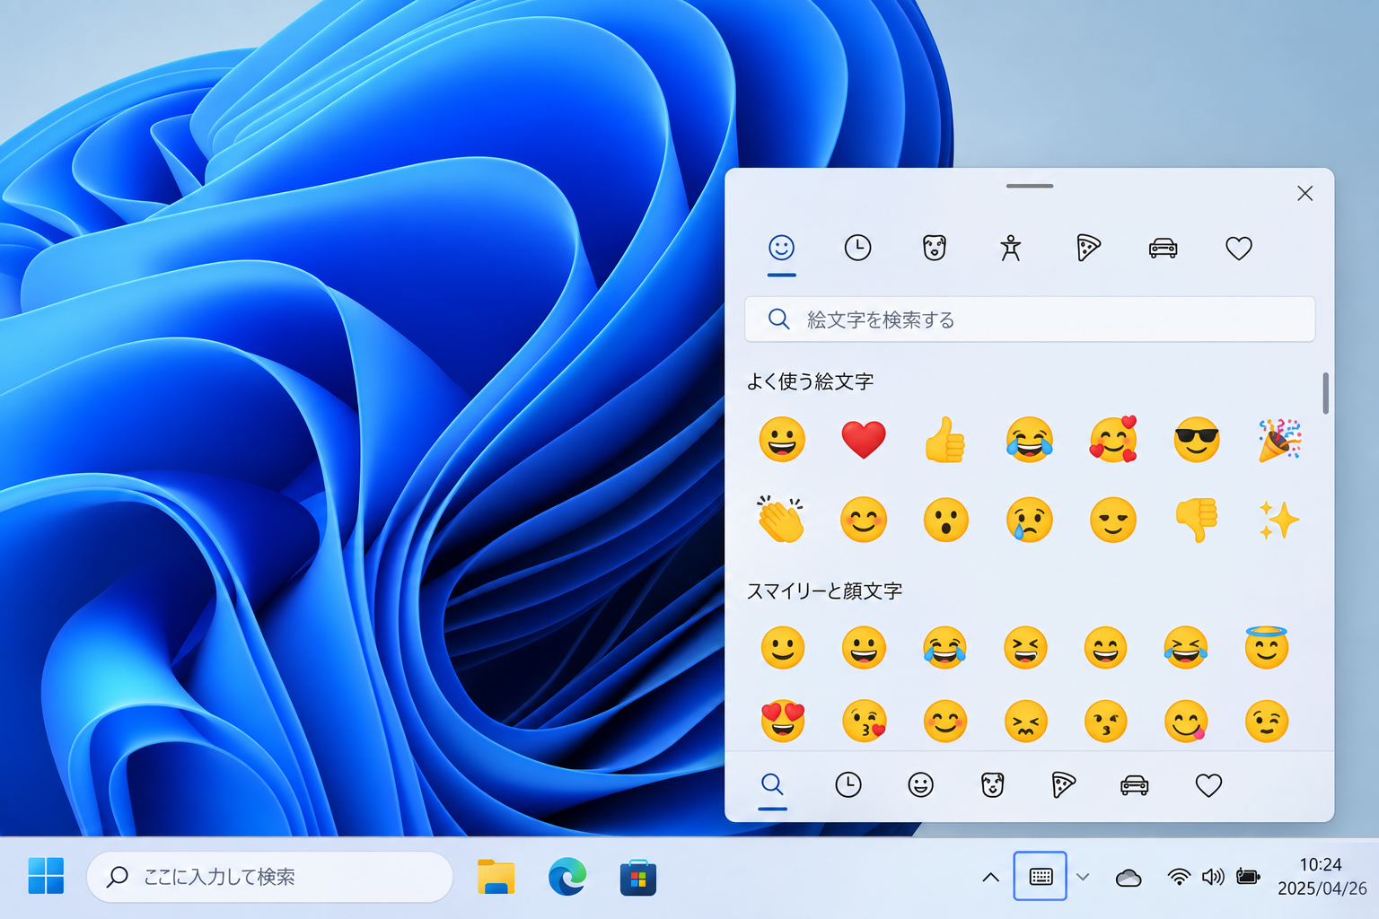
Task: Select the search tab in bottom bar
Action: coord(772,785)
